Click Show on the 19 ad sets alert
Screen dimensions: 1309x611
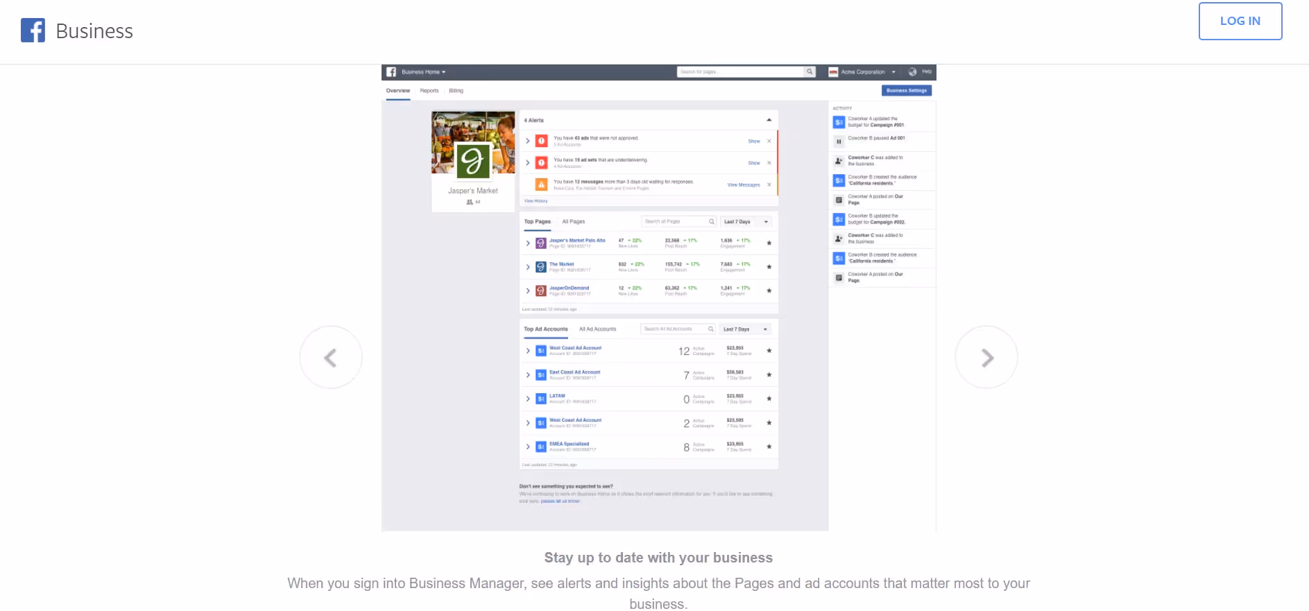pos(754,163)
